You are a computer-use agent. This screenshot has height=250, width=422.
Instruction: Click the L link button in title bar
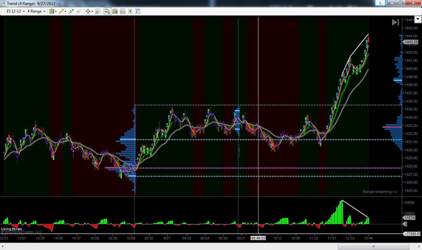pyautogui.click(x=381, y=3)
